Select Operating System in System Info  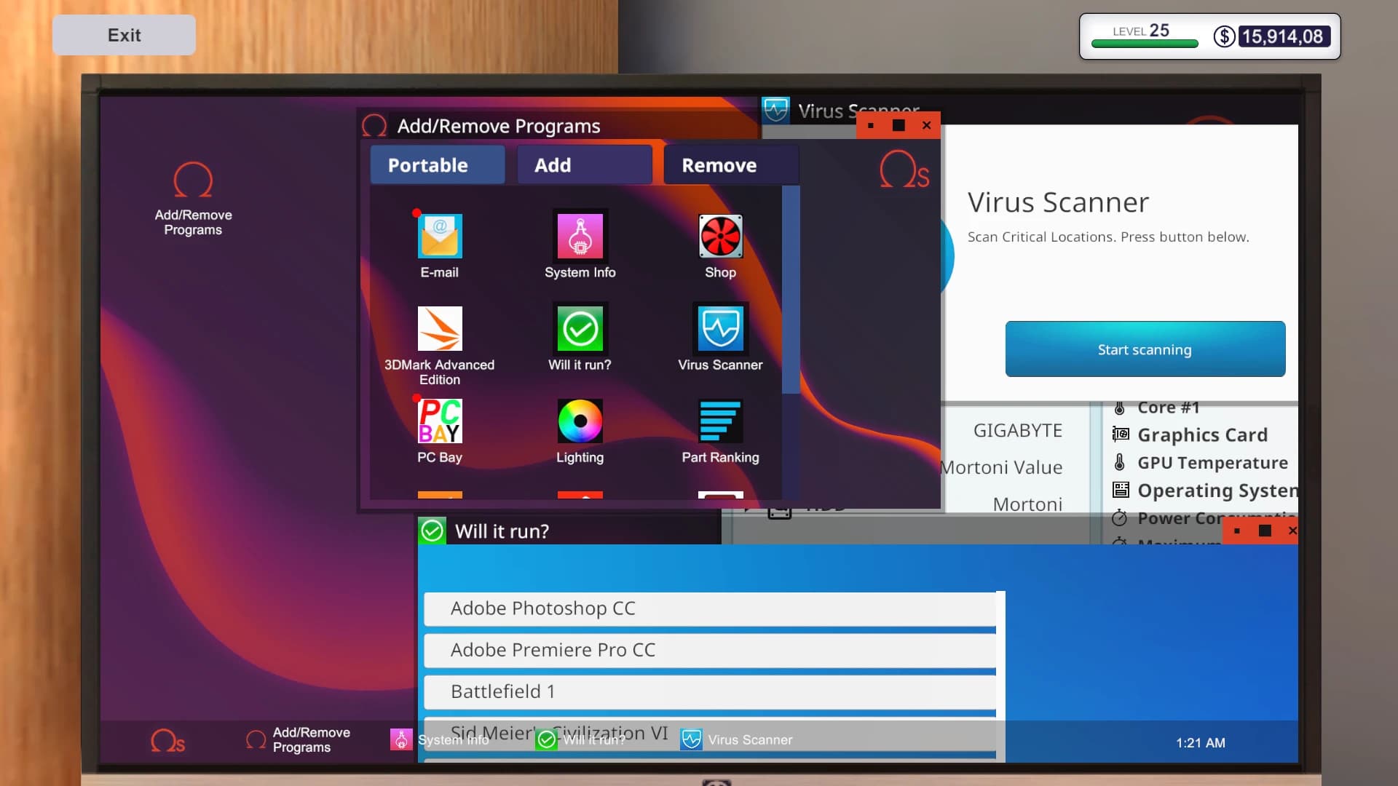pyautogui.click(x=1205, y=491)
